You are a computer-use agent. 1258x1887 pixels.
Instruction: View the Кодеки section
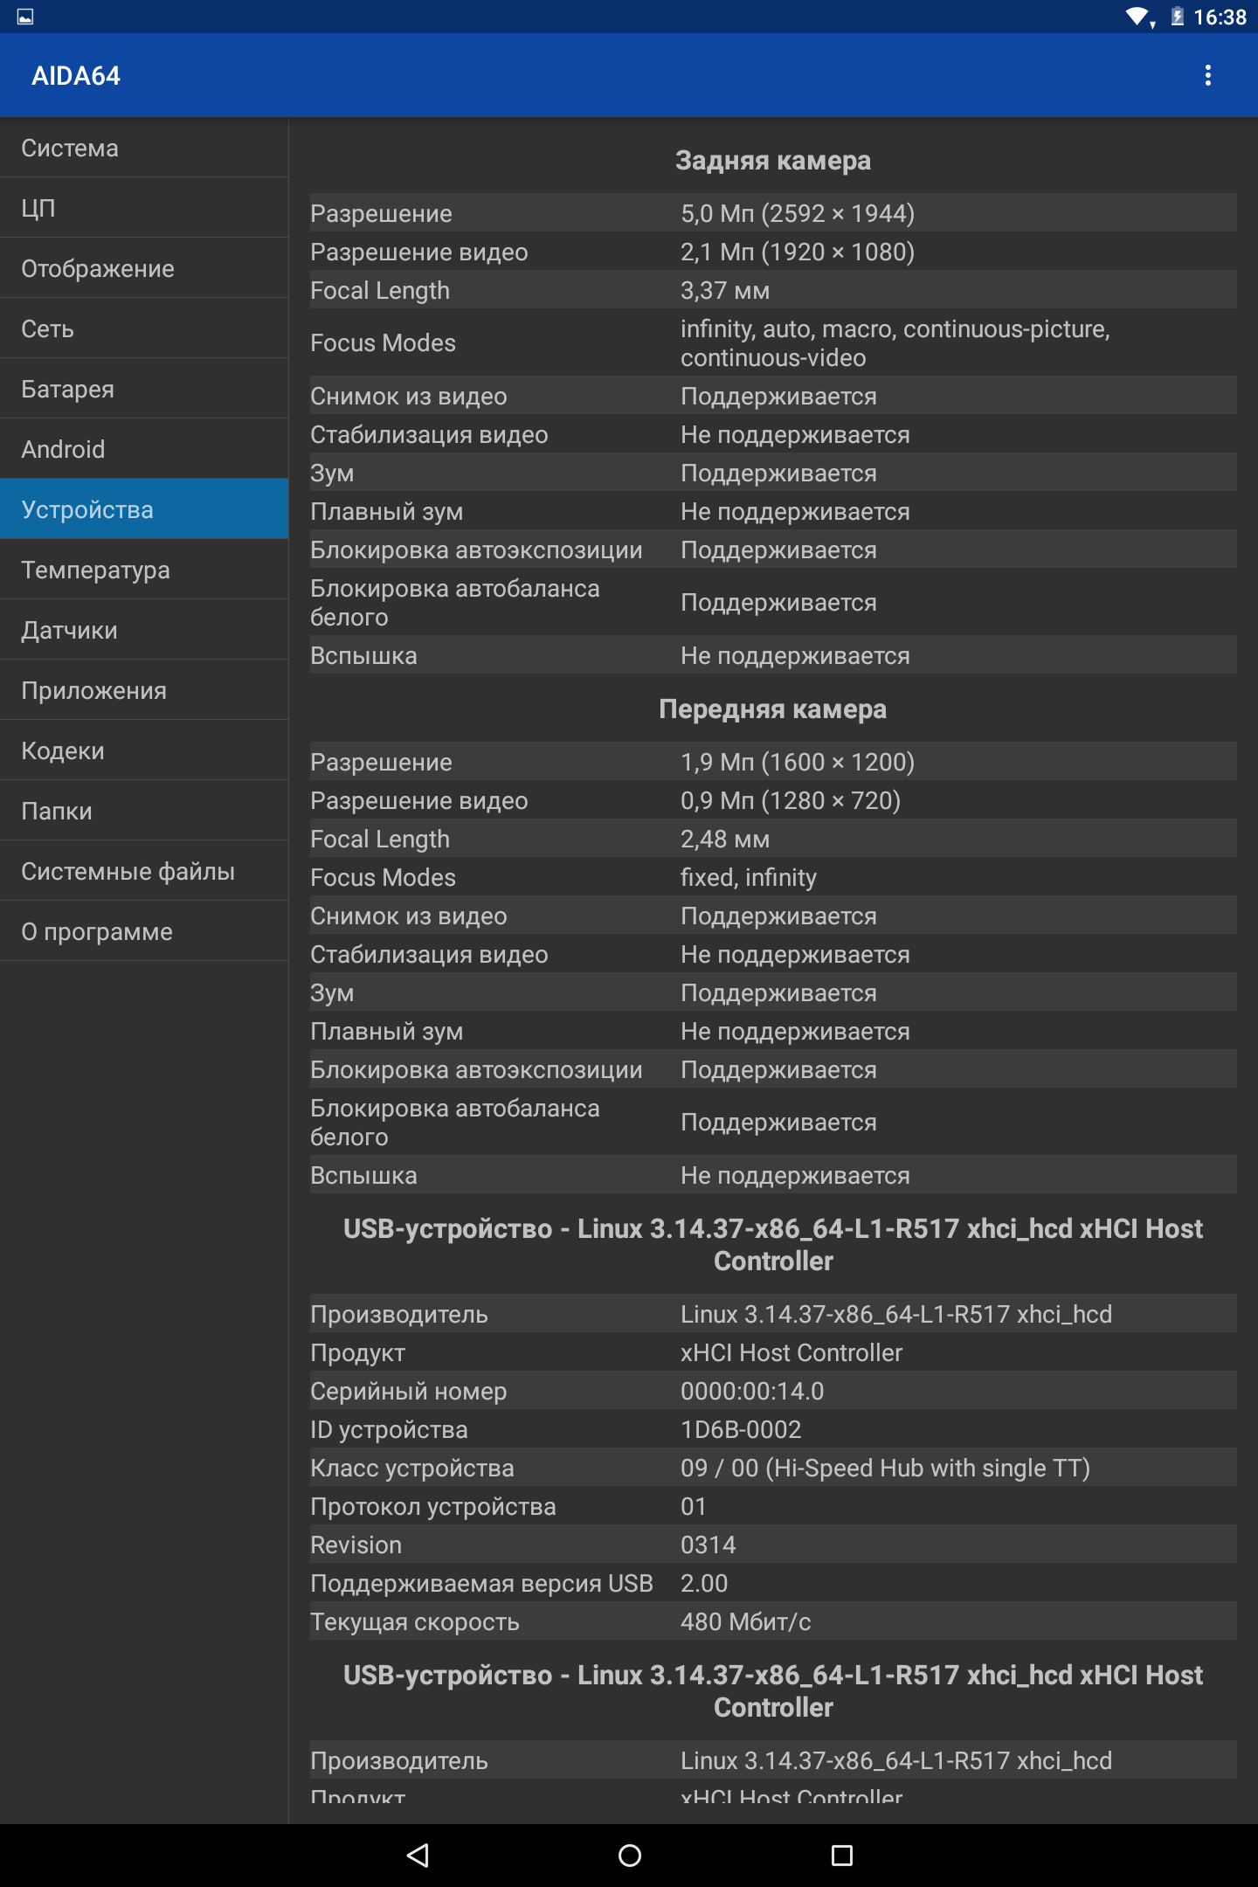tap(144, 750)
